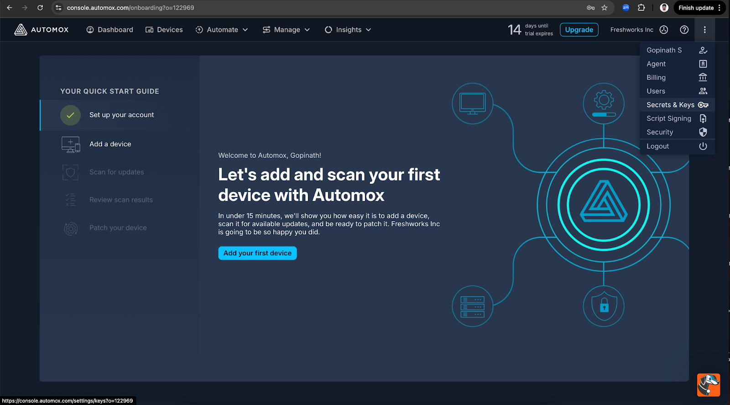The image size is (730, 405).
Task: Click the Logout power icon
Action: coord(703,146)
